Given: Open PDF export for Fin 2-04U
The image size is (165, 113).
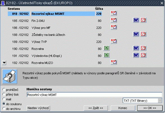Looking at the screenshot, I should pos(143,20).
